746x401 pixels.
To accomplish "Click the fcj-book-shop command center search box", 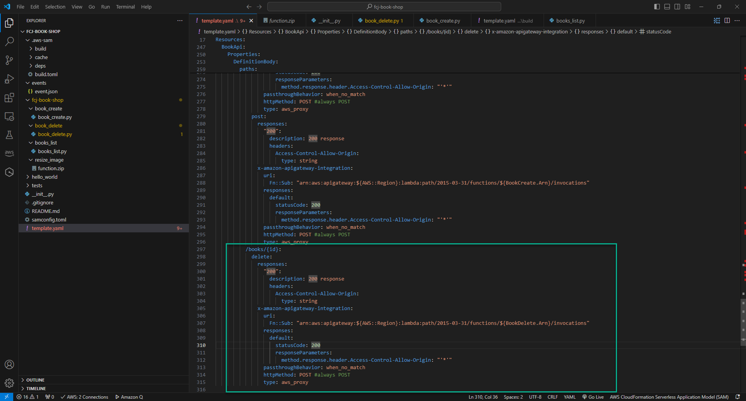I will [384, 7].
